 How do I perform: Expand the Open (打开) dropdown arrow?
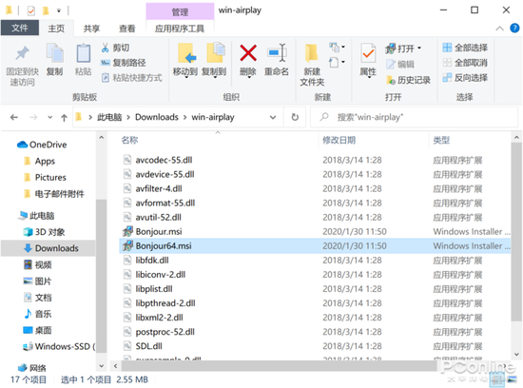(419, 48)
